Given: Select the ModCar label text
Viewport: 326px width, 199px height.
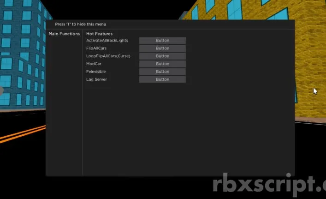Looking at the screenshot, I should (94, 64).
